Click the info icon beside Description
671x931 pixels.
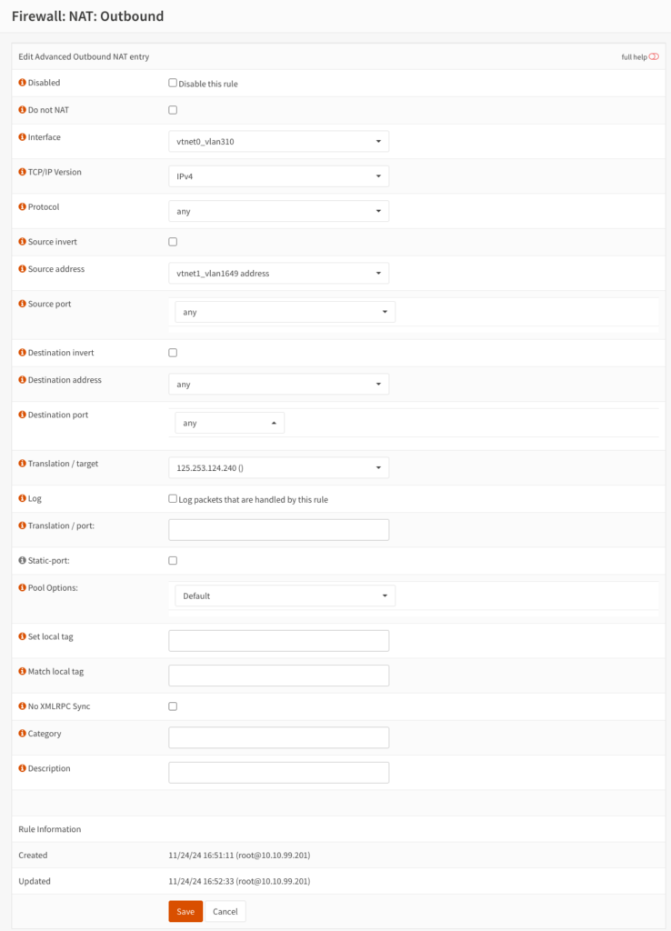tap(22, 768)
